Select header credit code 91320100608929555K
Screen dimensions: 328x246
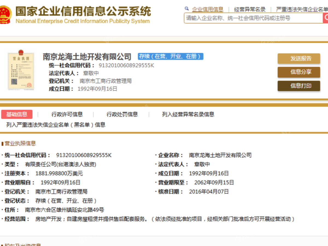[126, 66]
